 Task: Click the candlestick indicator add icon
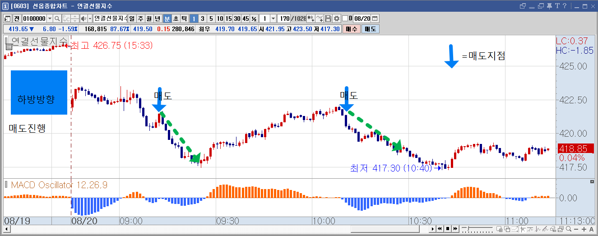[x=311, y=19]
